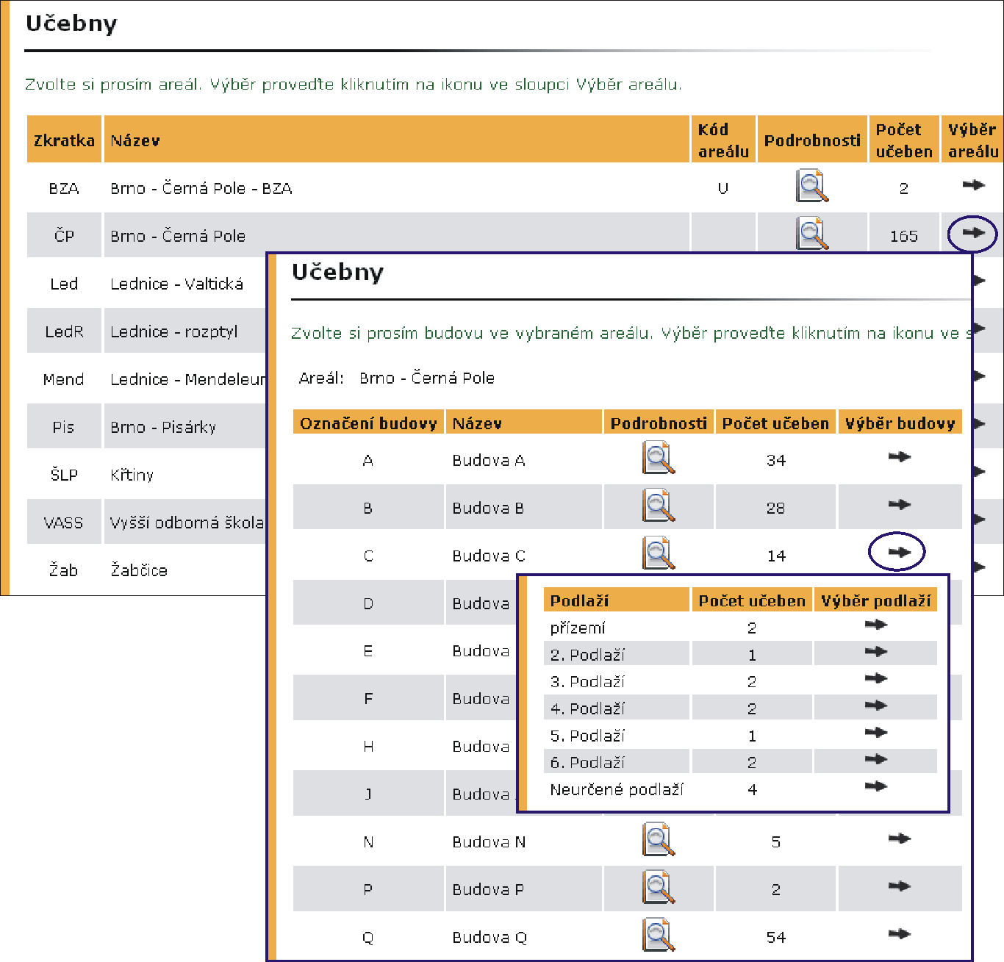This screenshot has width=1004, height=962.
Task: Select 3. Podlaží floor arrow
Action: [x=876, y=679]
